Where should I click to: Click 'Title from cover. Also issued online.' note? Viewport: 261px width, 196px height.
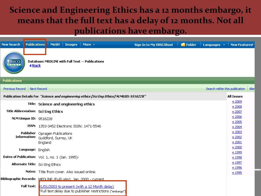[x=67, y=172]
